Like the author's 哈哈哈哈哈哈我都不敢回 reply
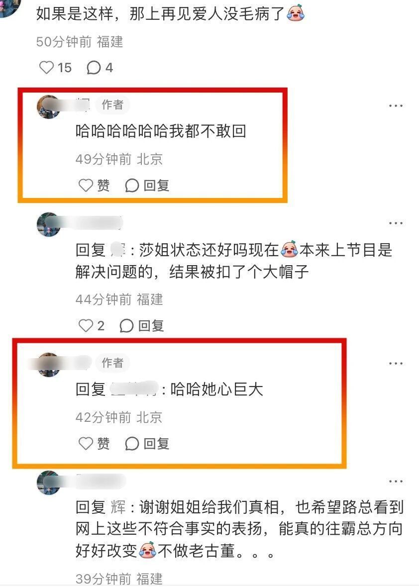Viewport: 419px width, 587px height. pos(94,186)
